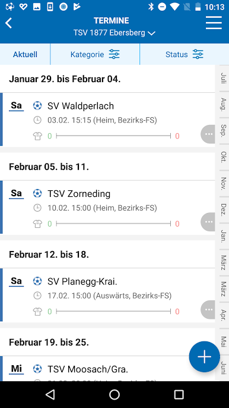
Task: Open the Kategorie filter
Action: click(x=95, y=54)
